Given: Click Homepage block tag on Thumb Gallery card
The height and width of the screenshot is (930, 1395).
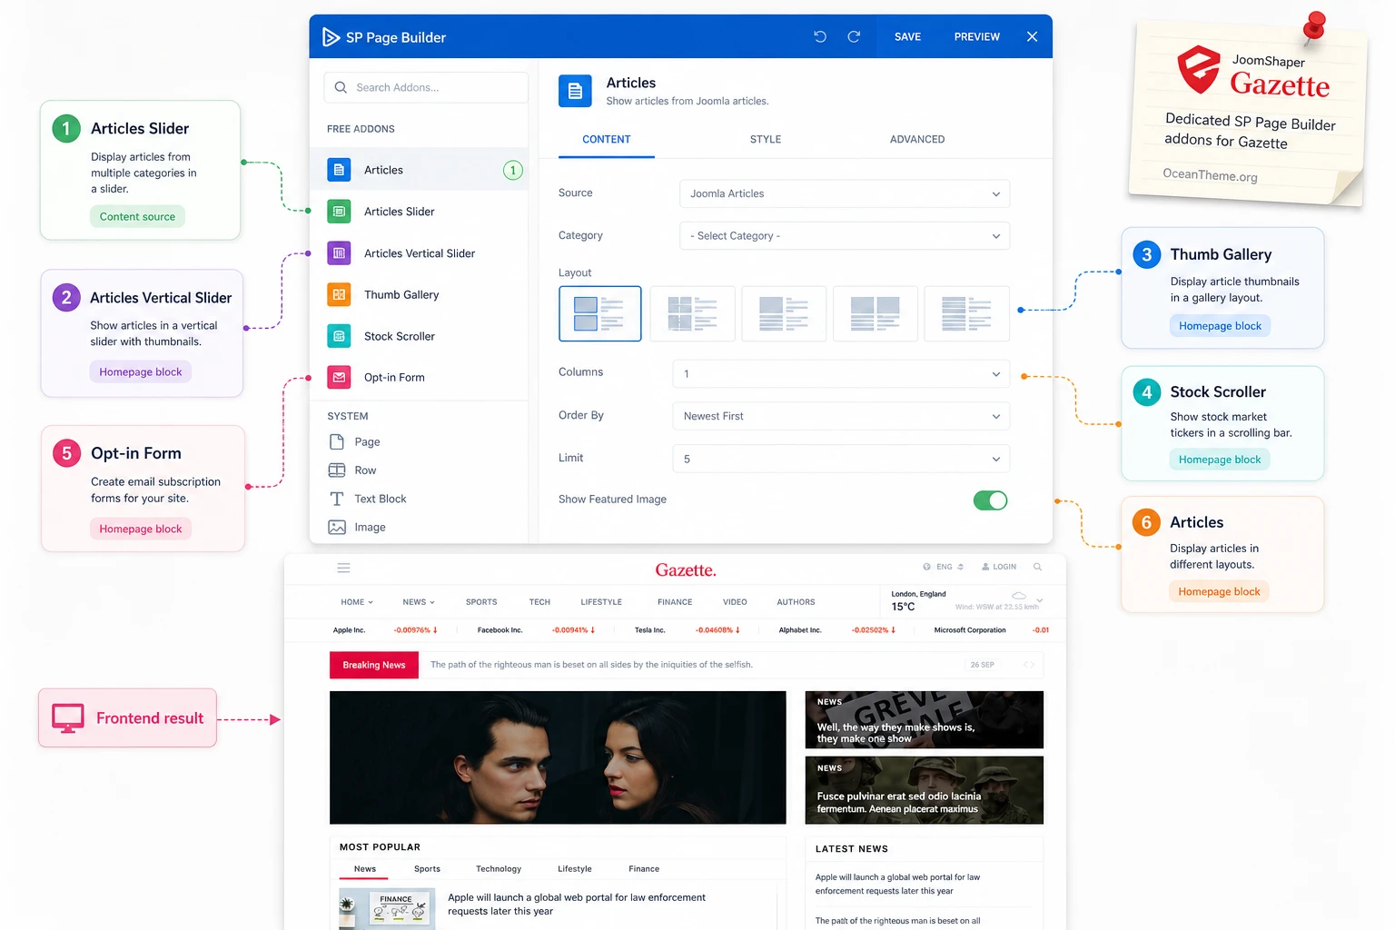Looking at the screenshot, I should click(x=1220, y=326).
